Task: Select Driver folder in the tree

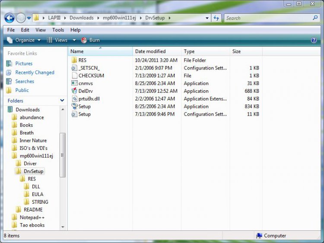Action: (30, 164)
